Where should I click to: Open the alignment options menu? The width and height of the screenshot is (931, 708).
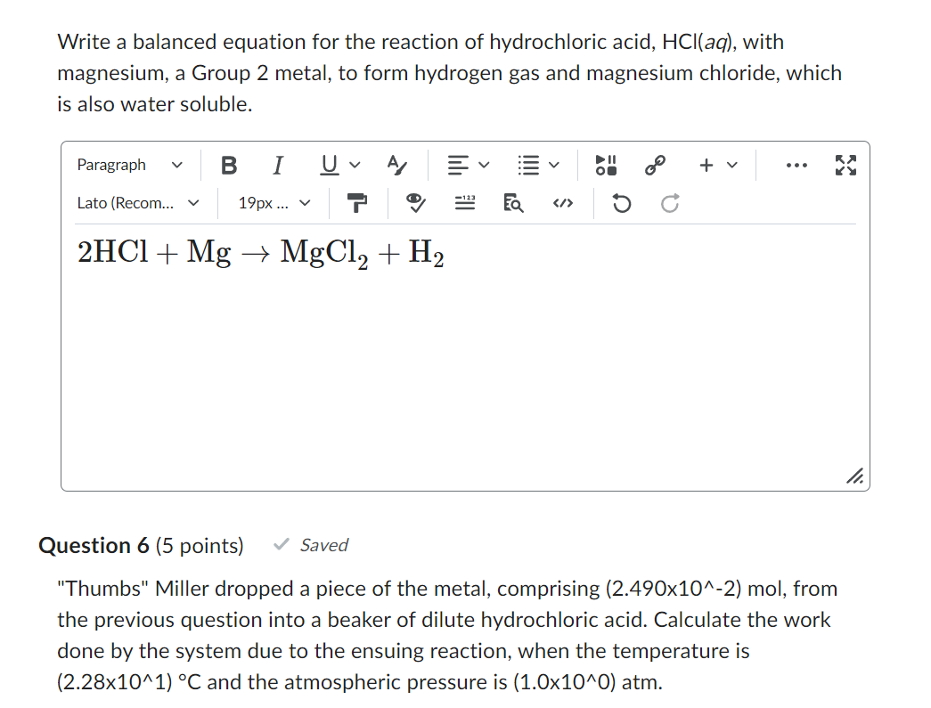click(x=468, y=165)
